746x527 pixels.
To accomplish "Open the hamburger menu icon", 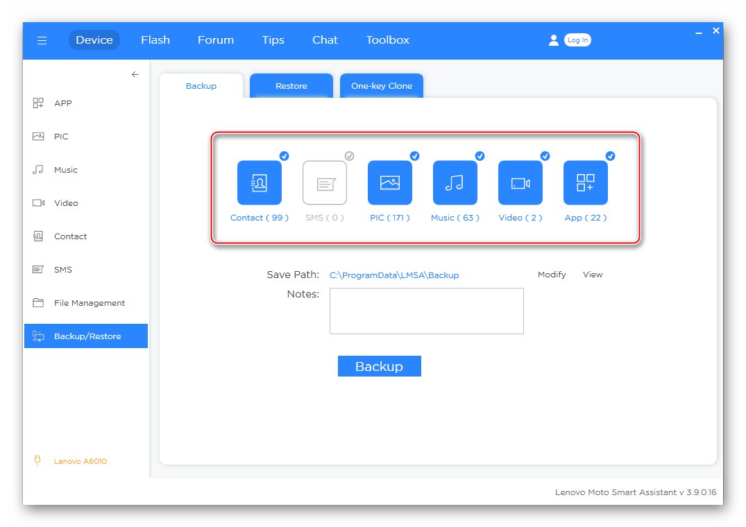I will [x=42, y=40].
